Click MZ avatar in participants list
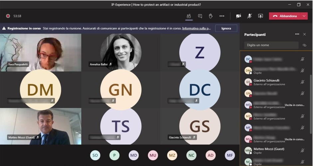 (x=248, y=116)
